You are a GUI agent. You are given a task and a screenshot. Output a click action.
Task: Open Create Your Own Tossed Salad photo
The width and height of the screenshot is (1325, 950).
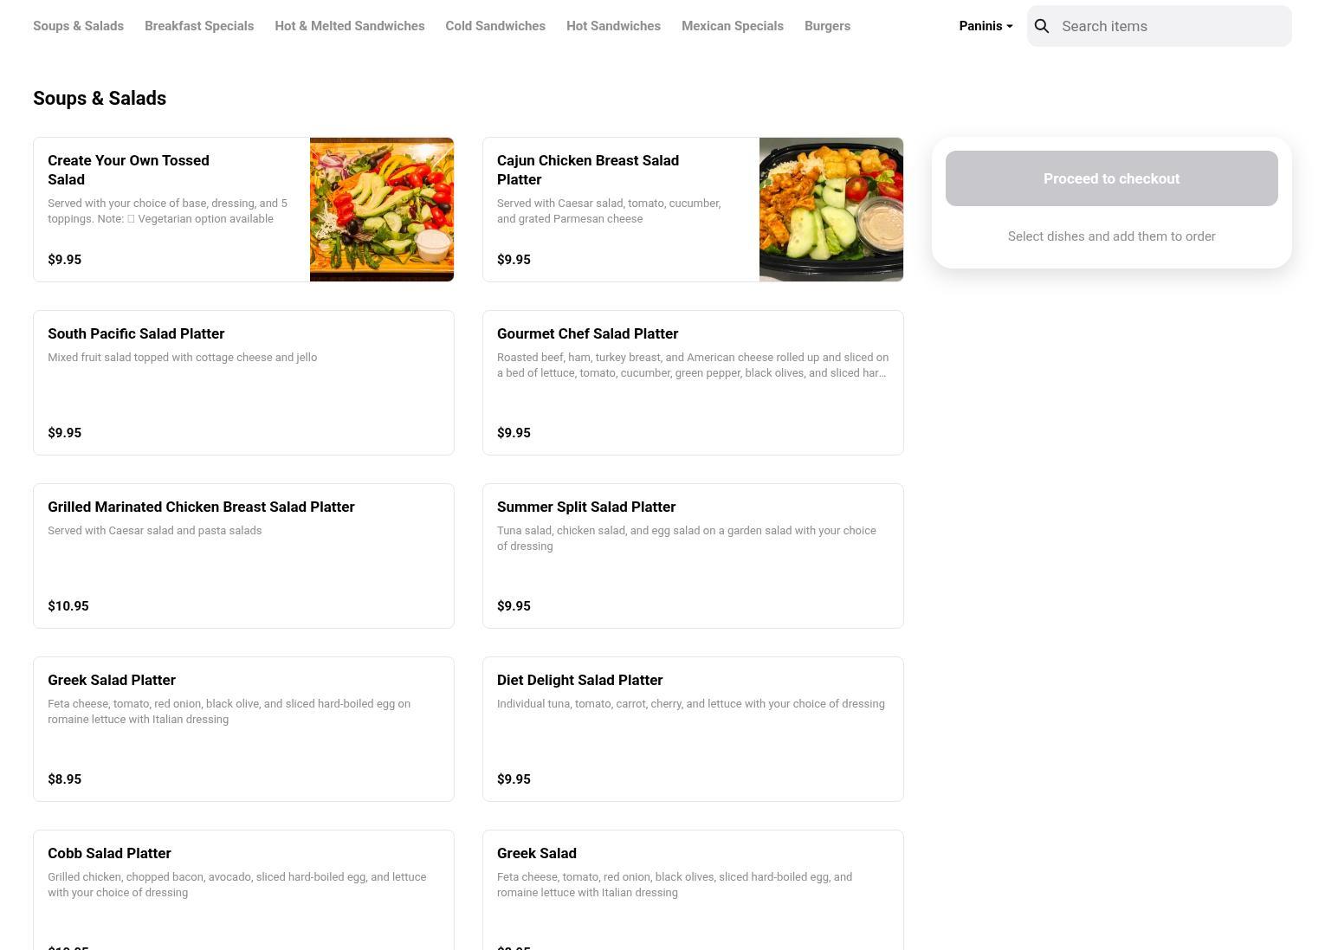pyautogui.click(x=382, y=210)
